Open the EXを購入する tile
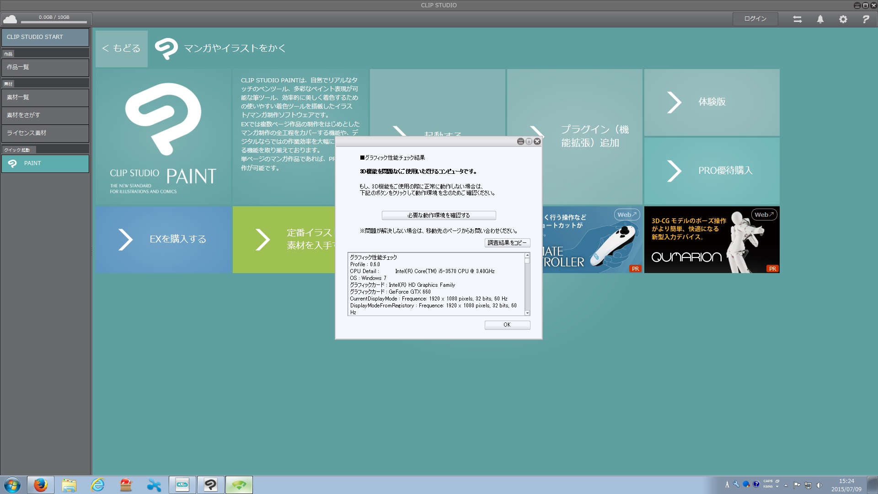The width and height of the screenshot is (878, 494). tap(164, 239)
